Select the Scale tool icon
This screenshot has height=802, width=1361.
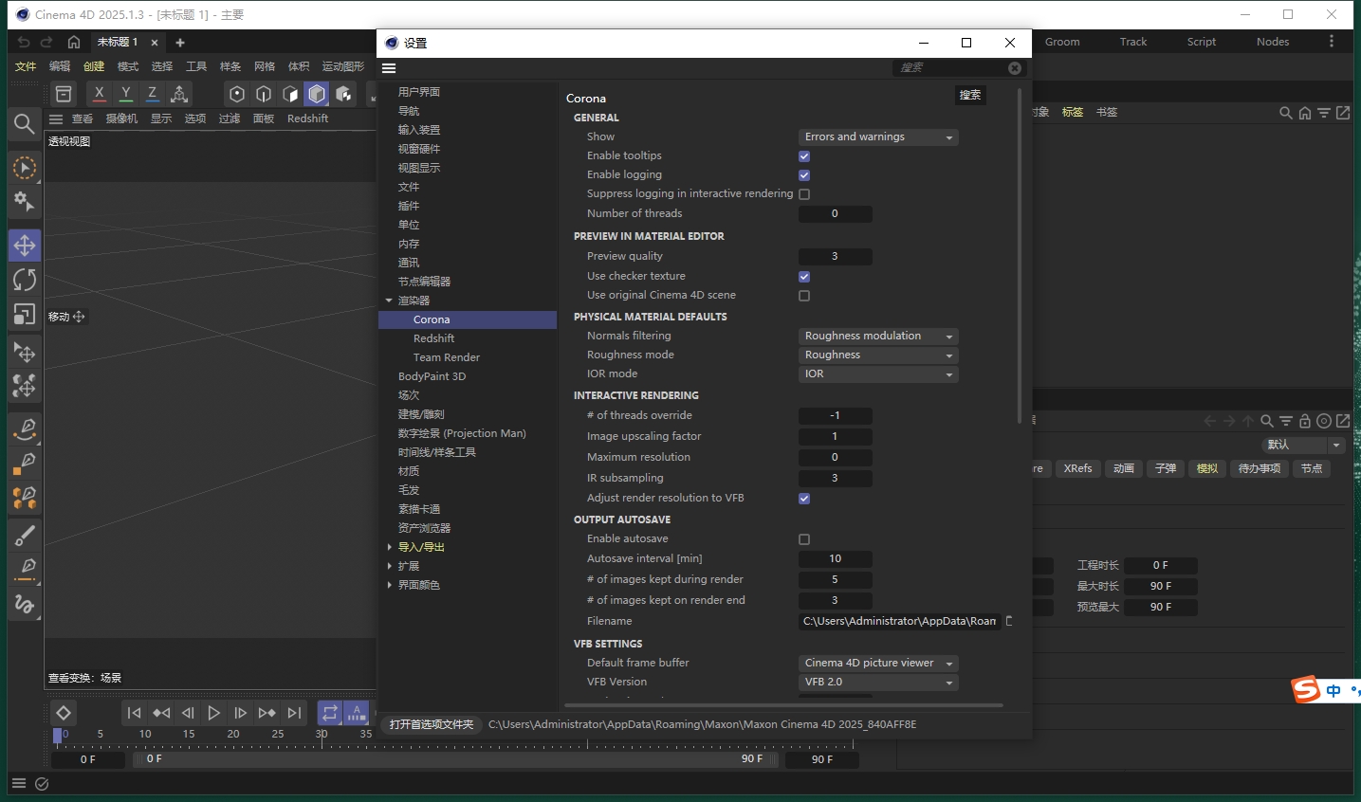[x=25, y=314]
